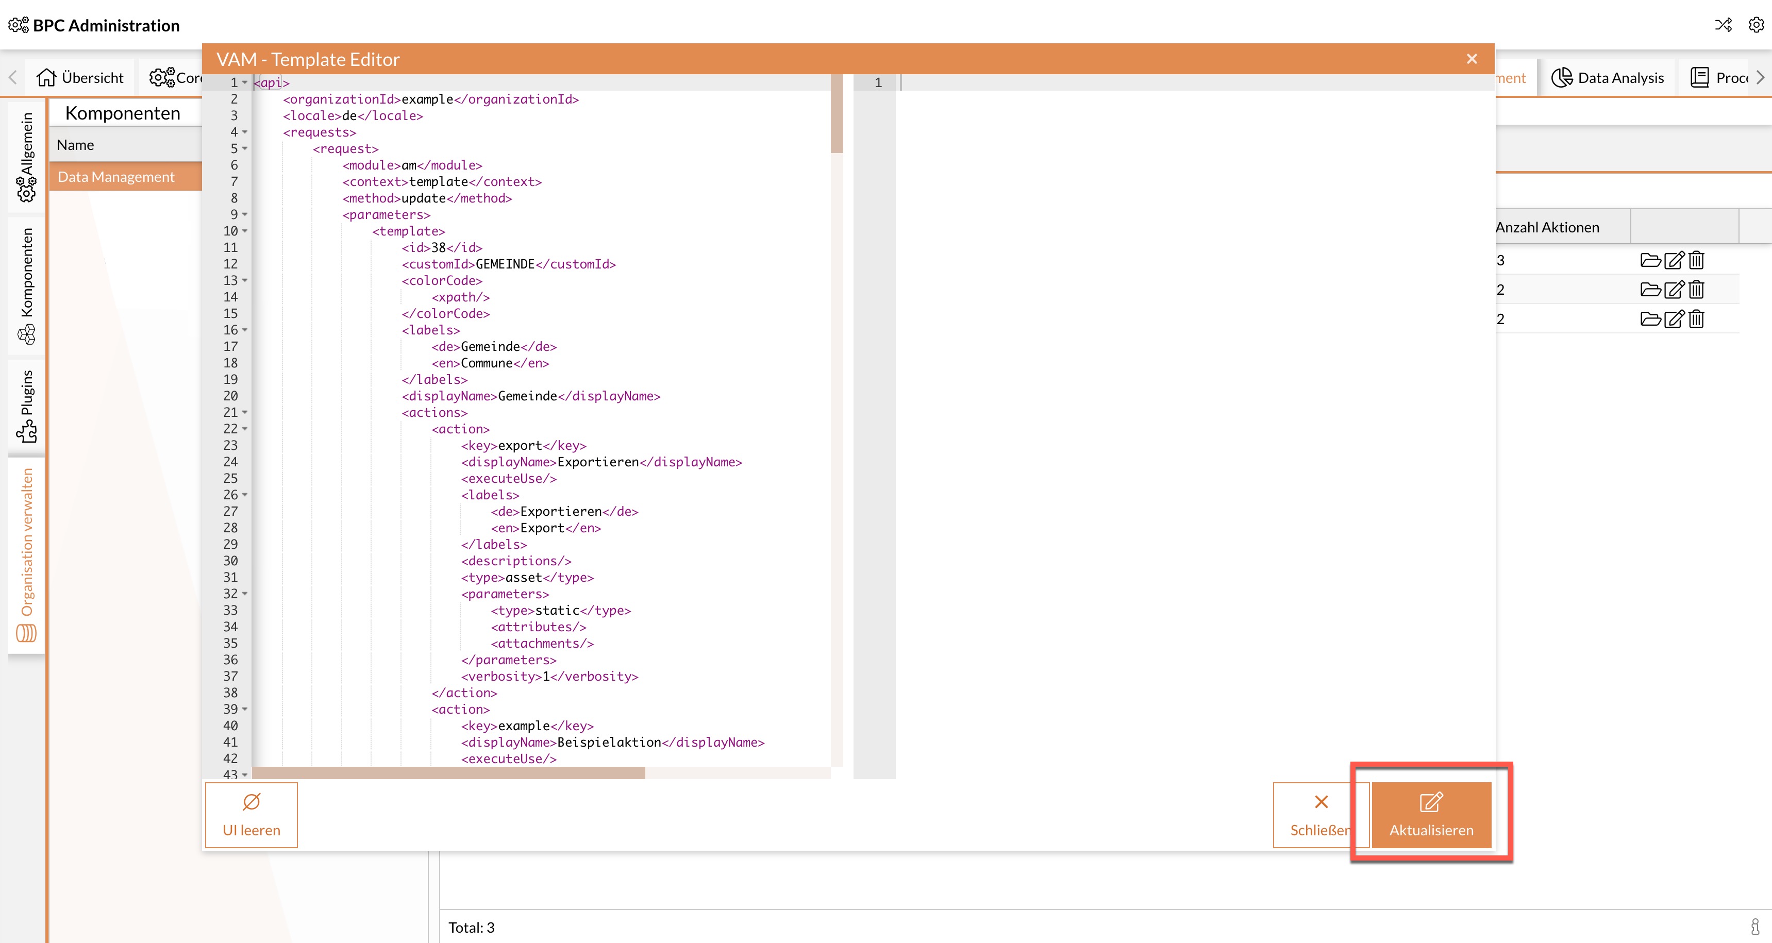Image resolution: width=1772 pixels, height=943 pixels.
Task: Click the BPC Administration gears logo
Action: [x=17, y=25]
